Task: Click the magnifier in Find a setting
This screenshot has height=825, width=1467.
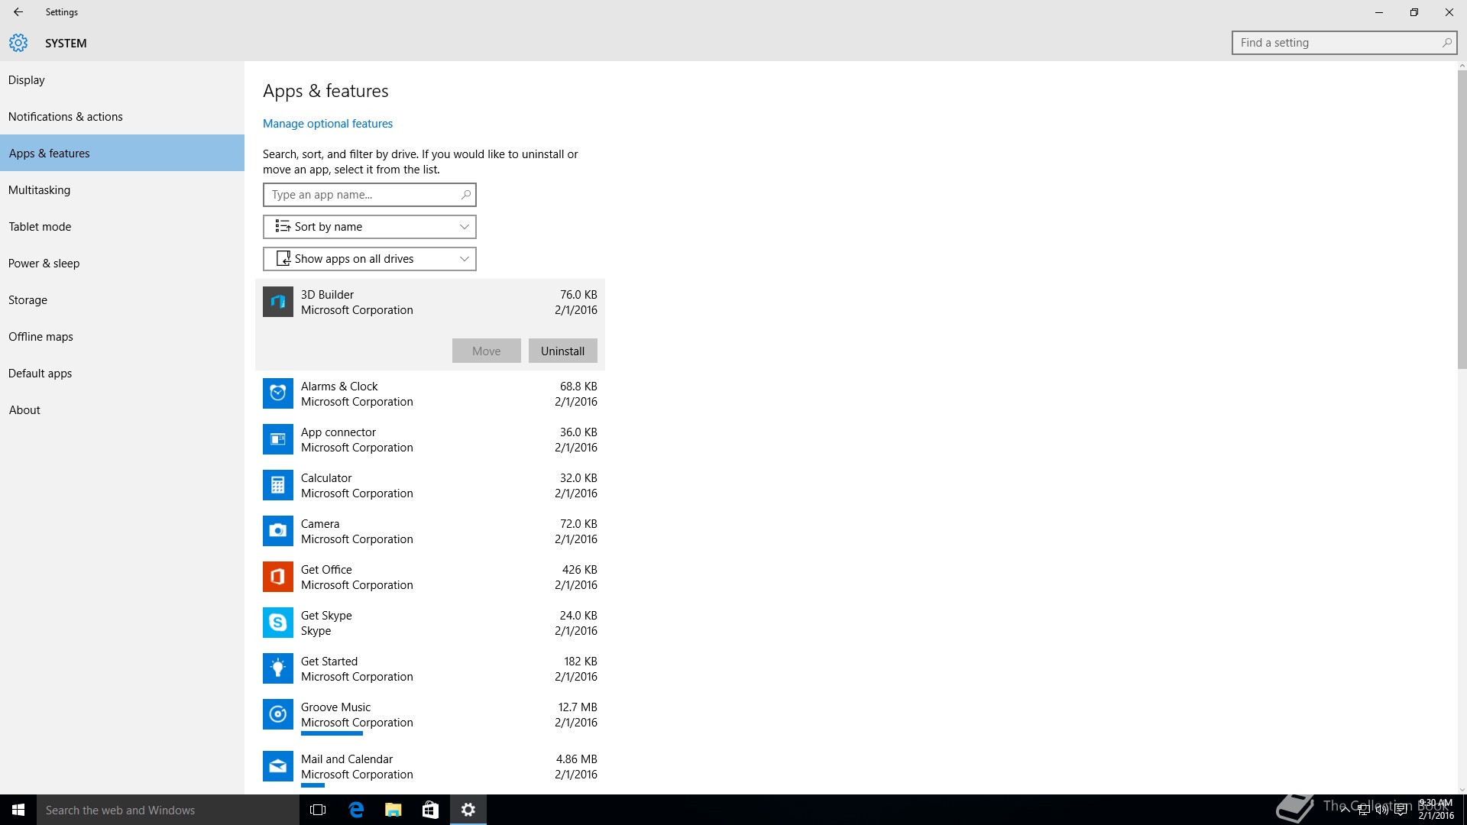Action: coord(1446,43)
